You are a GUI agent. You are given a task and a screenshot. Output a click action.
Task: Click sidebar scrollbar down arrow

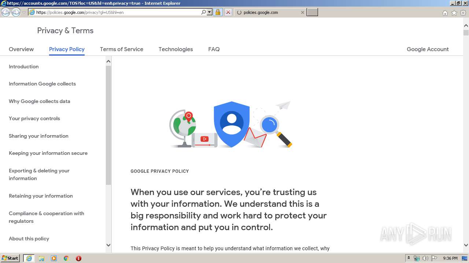(x=108, y=245)
